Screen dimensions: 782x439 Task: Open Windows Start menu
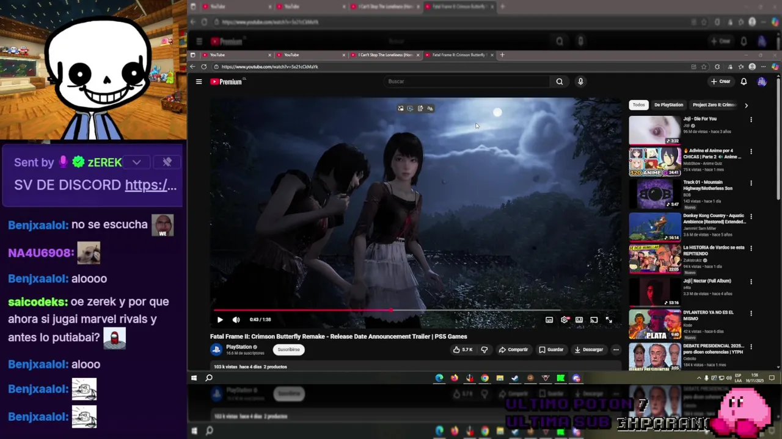194,378
